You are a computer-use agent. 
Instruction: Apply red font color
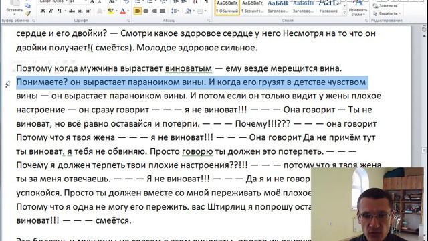click(122, 11)
